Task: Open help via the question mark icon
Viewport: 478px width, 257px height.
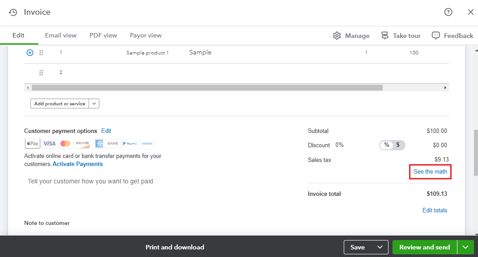Action: click(448, 12)
